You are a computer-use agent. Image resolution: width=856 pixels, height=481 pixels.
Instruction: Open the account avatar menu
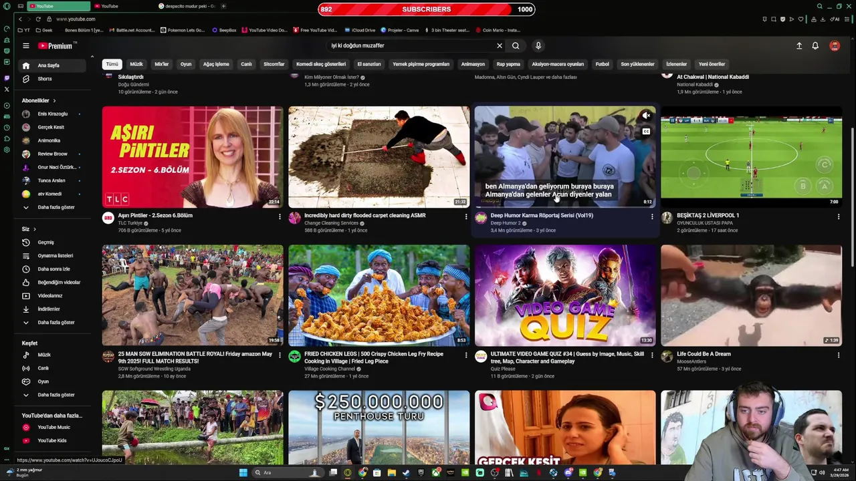(x=835, y=46)
